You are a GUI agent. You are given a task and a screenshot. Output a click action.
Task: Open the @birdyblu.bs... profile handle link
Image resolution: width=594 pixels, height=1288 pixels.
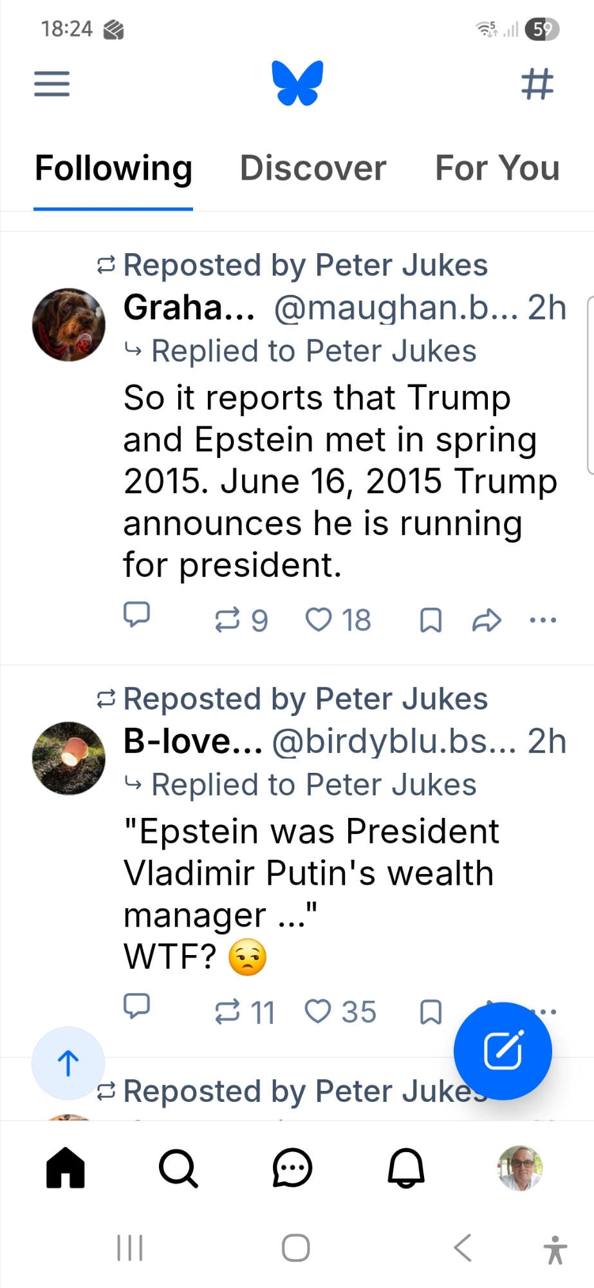pos(394,741)
